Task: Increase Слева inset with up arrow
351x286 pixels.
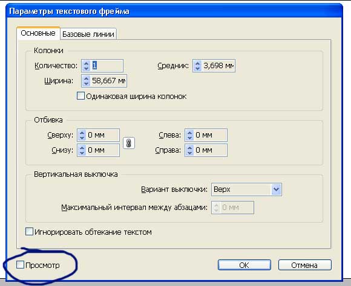Action: 189,133
